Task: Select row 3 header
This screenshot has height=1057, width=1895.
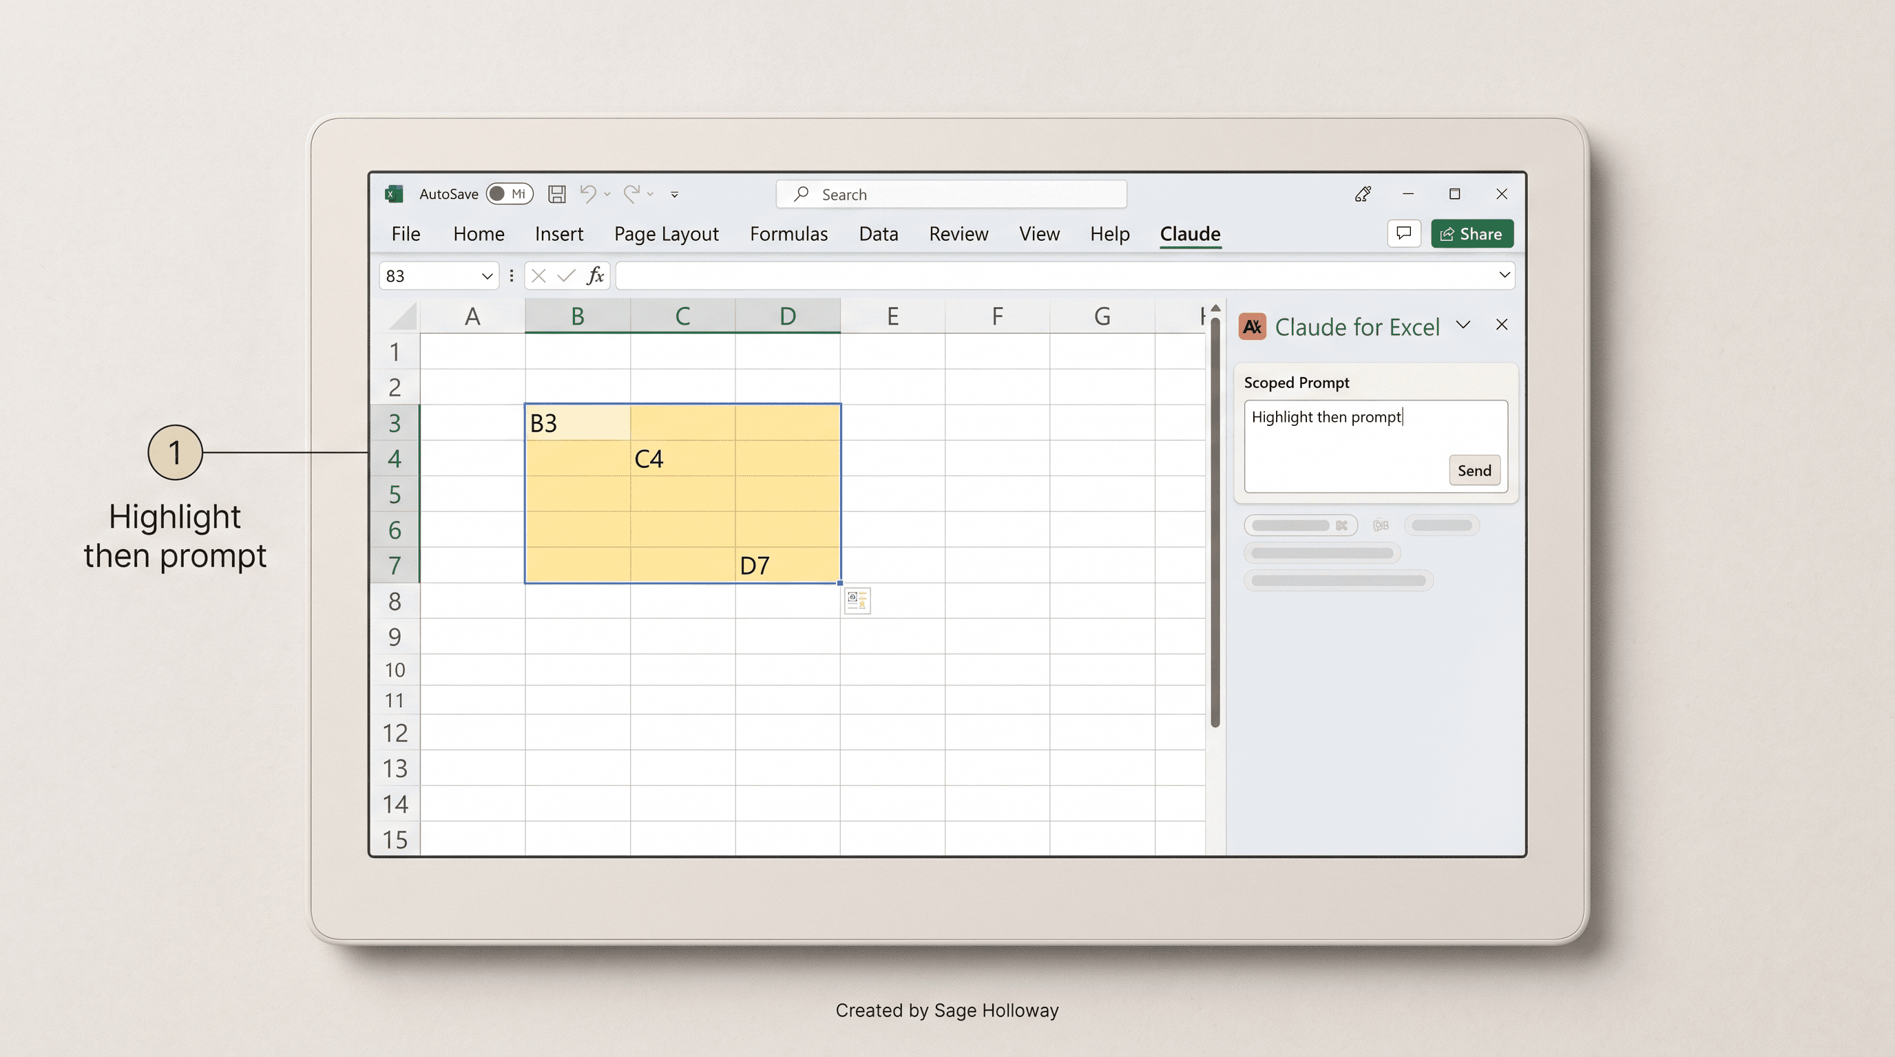Action: 395,423
